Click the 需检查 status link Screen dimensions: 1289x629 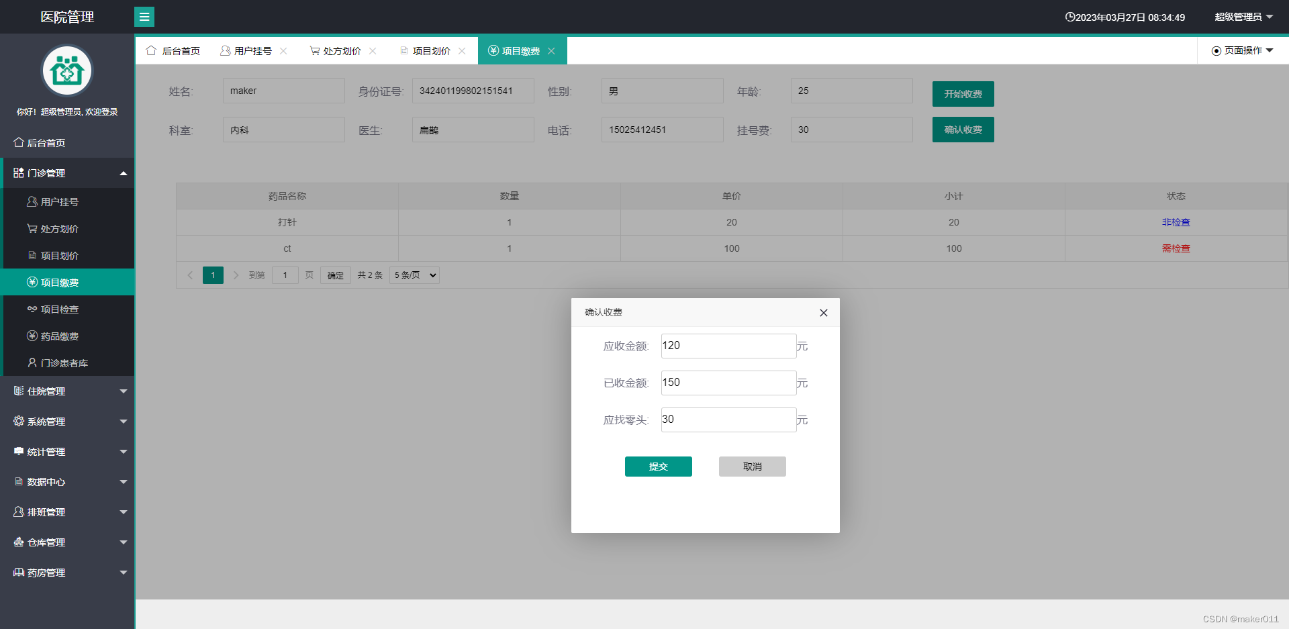1176,248
